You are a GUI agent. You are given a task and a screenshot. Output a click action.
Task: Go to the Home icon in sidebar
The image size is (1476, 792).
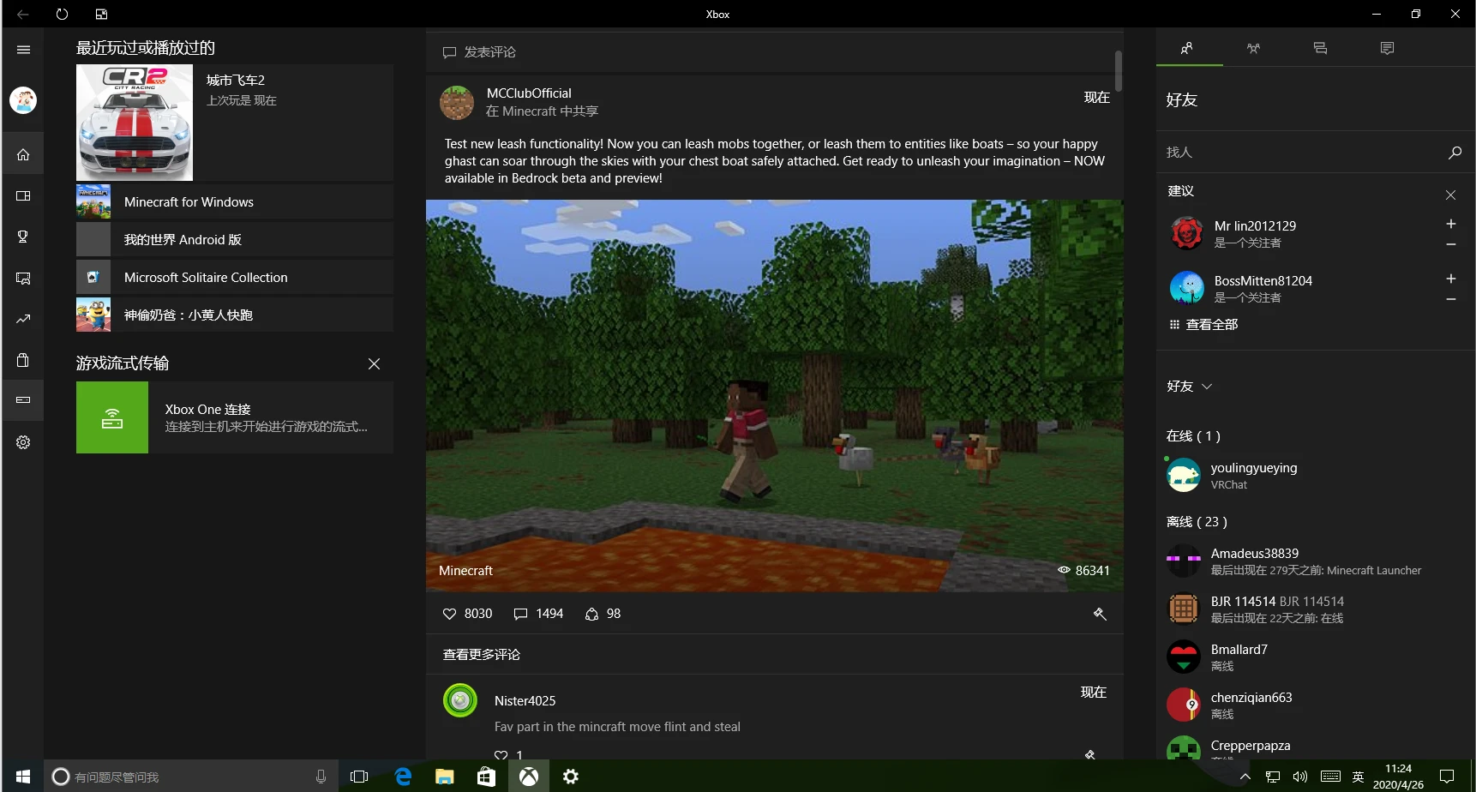coord(23,155)
